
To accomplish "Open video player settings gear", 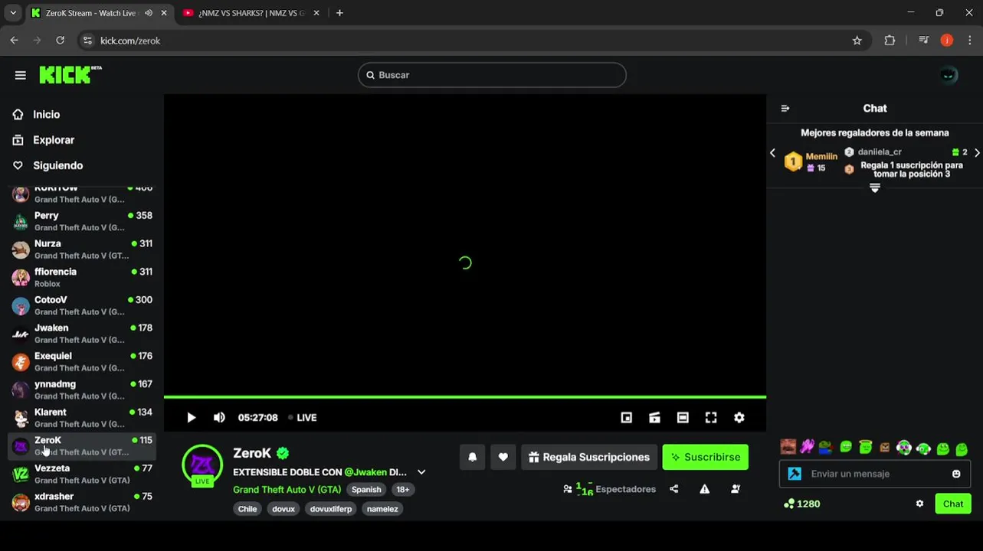I will 739,418.
